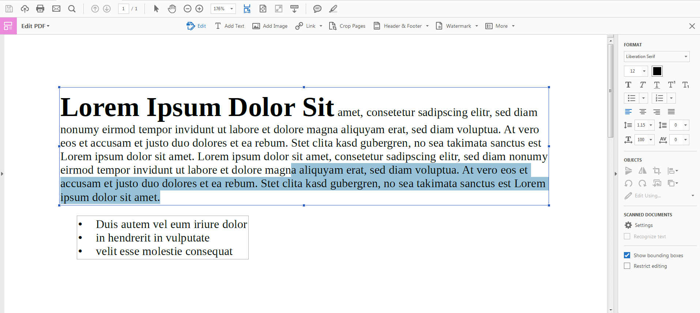Go to previous page arrow
Image resolution: width=700 pixels, height=313 pixels.
pyautogui.click(x=95, y=9)
